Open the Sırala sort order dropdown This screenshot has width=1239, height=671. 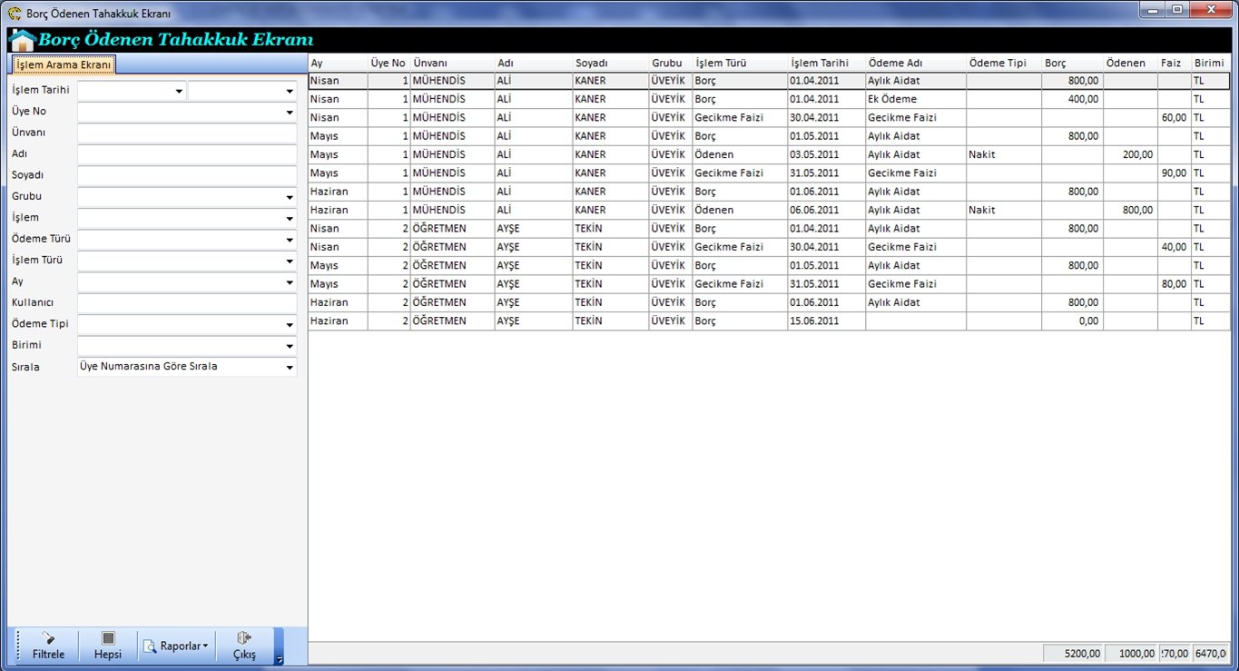pos(290,368)
